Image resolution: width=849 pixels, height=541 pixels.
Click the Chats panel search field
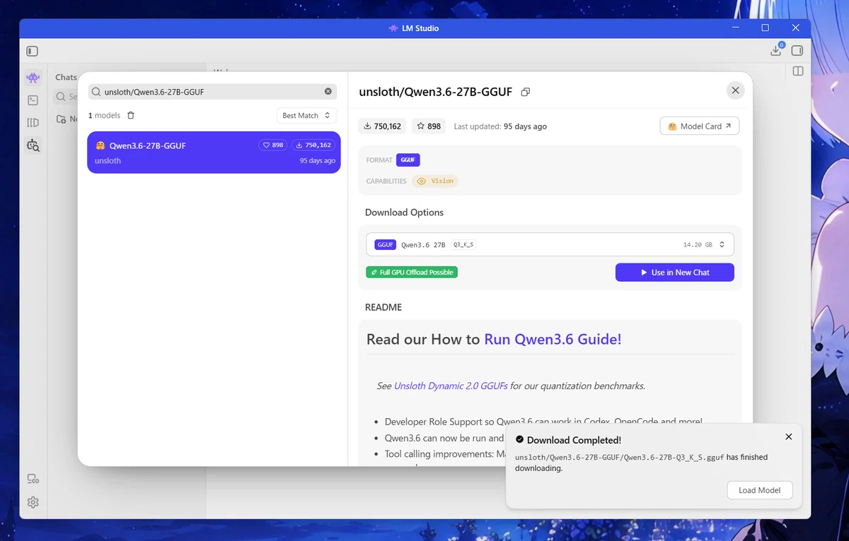66,97
